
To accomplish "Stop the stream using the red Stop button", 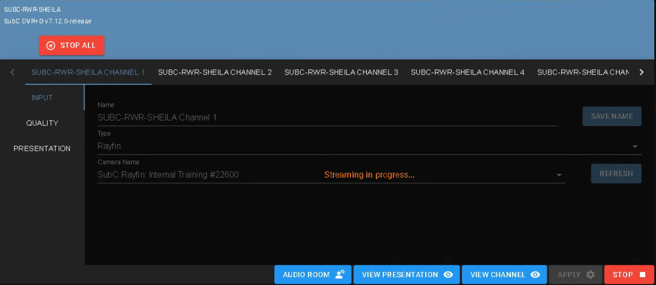I will click(x=629, y=275).
